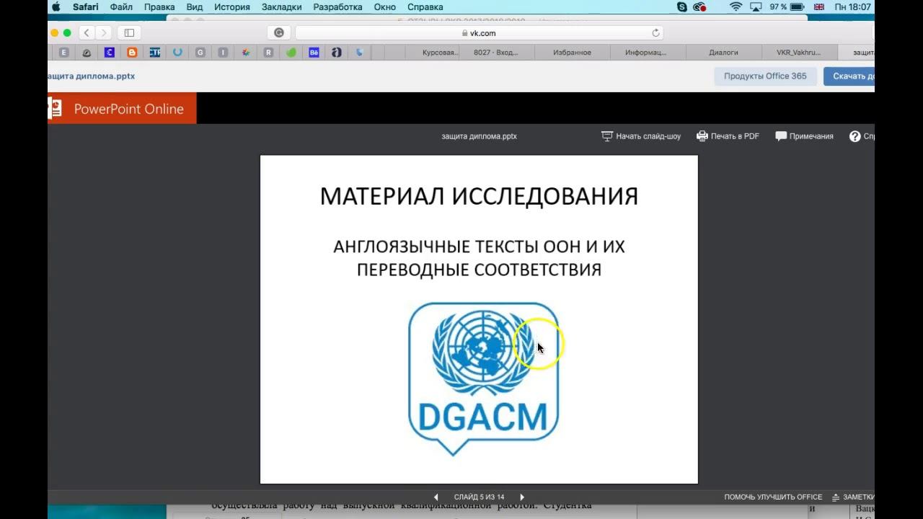Click the help question mark icon

855,136
